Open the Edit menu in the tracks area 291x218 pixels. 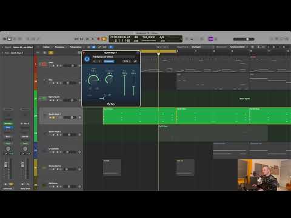47,47
